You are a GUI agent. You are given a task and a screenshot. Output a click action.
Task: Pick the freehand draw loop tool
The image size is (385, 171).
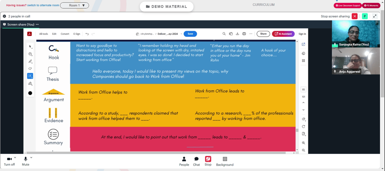point(30,69)
